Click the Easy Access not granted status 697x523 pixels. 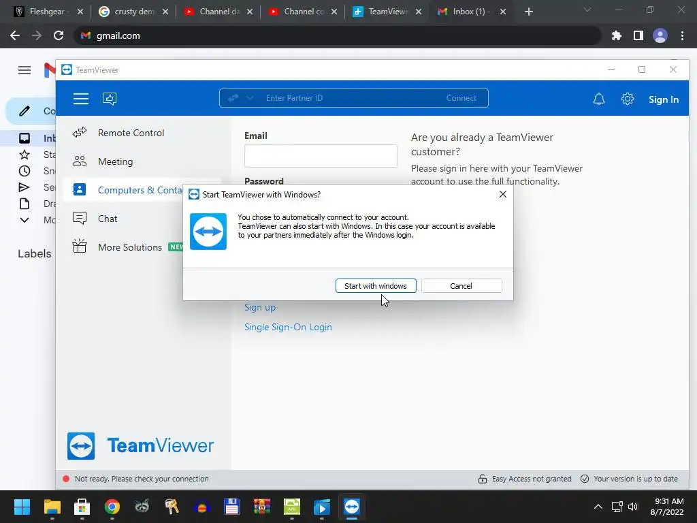coord(525,479)
